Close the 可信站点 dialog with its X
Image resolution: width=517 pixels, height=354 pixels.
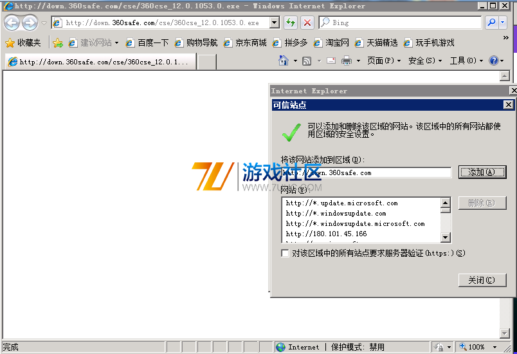[509, 105]
